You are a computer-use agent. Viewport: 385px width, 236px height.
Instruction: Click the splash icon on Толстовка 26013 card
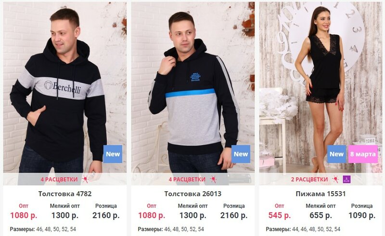coord(213,180)
